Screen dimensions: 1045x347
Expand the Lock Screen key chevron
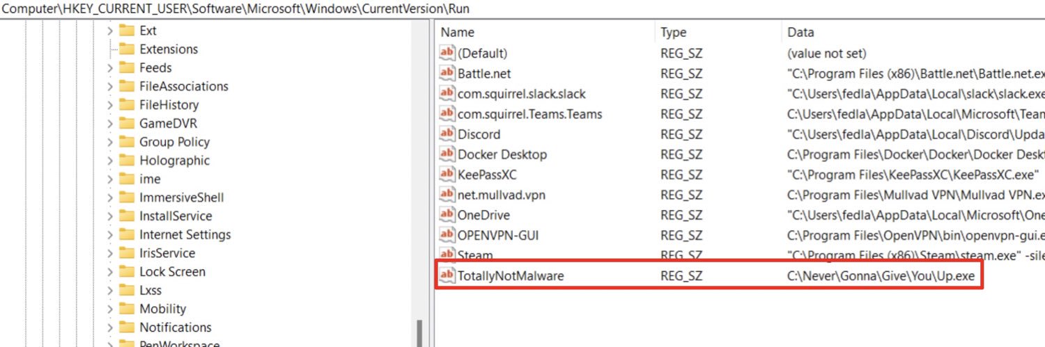[x=110, y=271]
